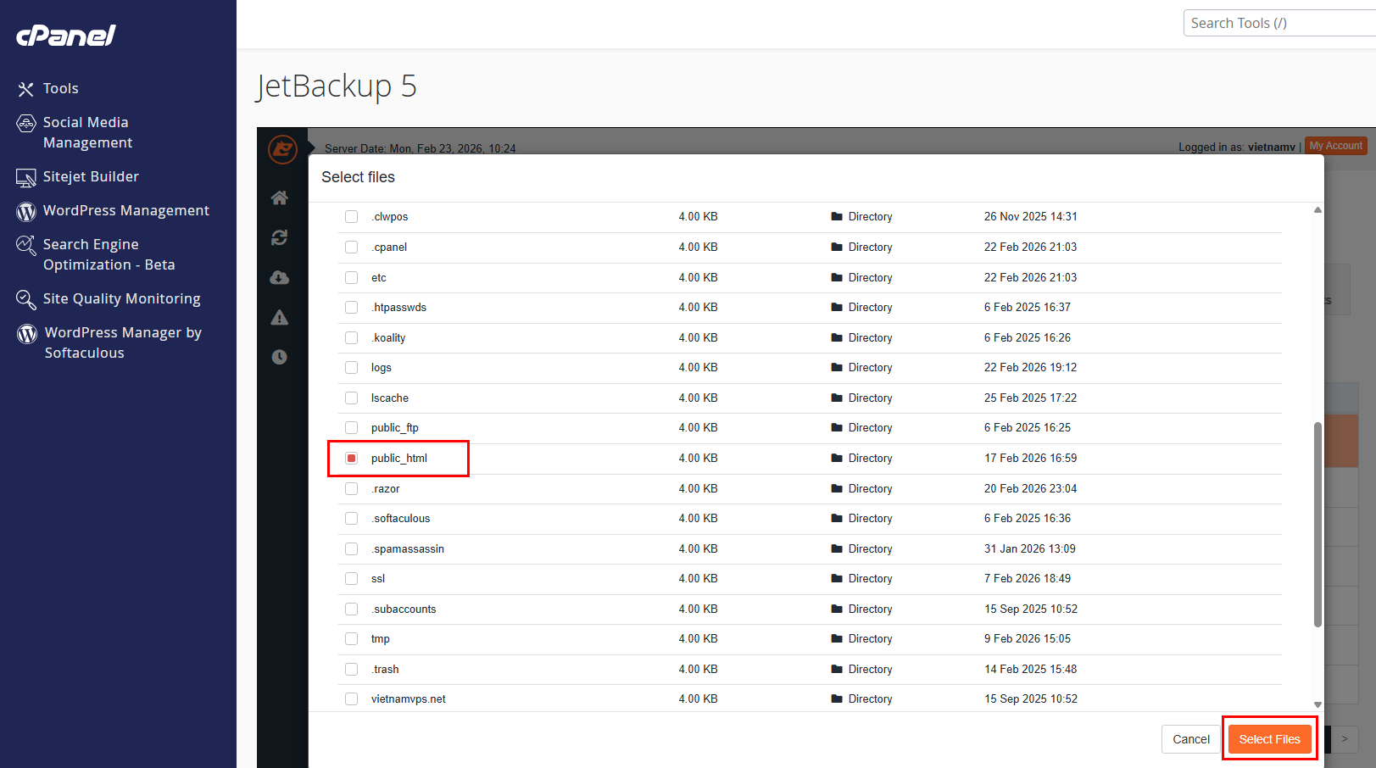The image size is (1376, 768).
Task: Open JetBackup restore refresh icon
Action: coord(280,237)
